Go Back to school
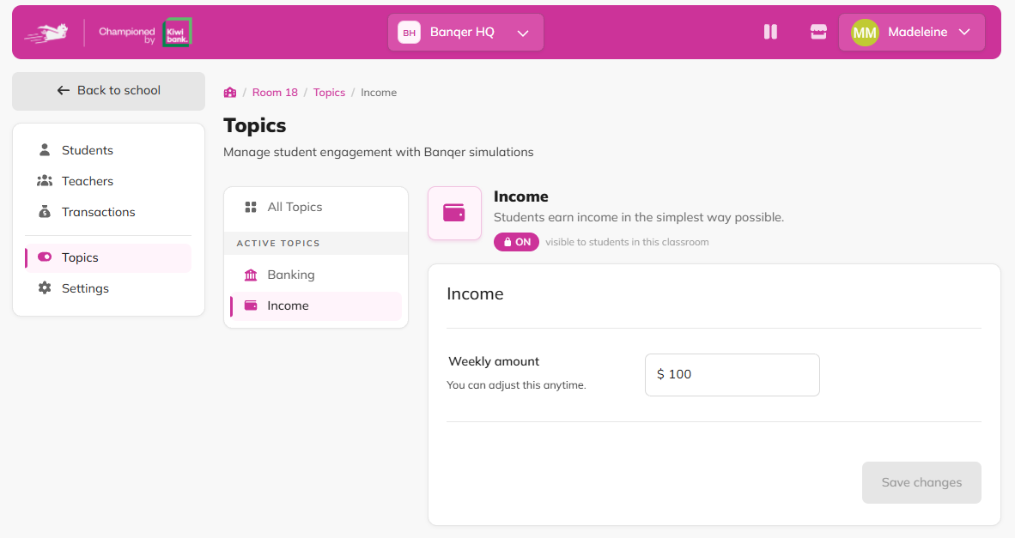1015x538 pixels. point(109,91)
